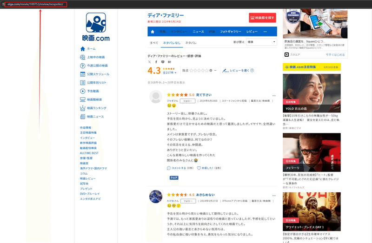The height and width of the screenshot is (243, 372).
Task: Open 特集 in blue navigation bar
Action: click(162, 32)
